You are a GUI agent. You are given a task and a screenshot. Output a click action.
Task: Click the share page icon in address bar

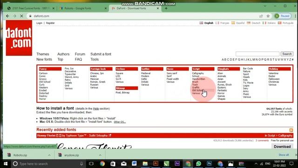pos(261,16)
